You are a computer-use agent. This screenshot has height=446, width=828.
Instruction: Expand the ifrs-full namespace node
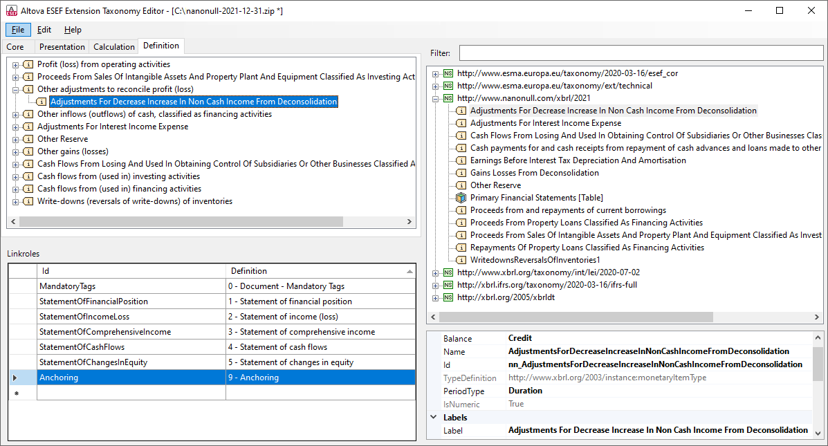(435, 286)
